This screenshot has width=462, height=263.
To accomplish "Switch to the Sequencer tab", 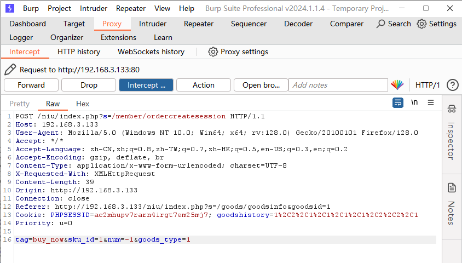I will tap(249, 24).
